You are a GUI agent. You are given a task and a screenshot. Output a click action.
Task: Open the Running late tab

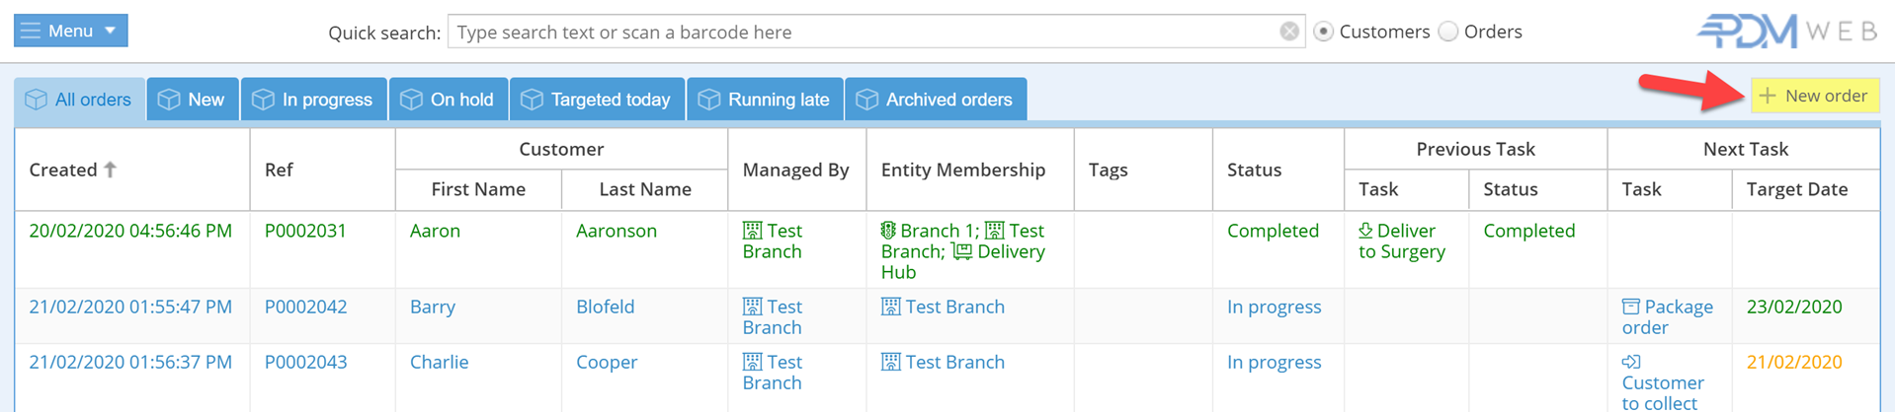click(x=765, y=100)
